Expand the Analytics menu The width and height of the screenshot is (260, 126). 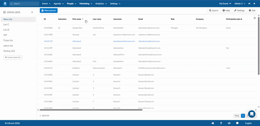(x=101, y=4)
